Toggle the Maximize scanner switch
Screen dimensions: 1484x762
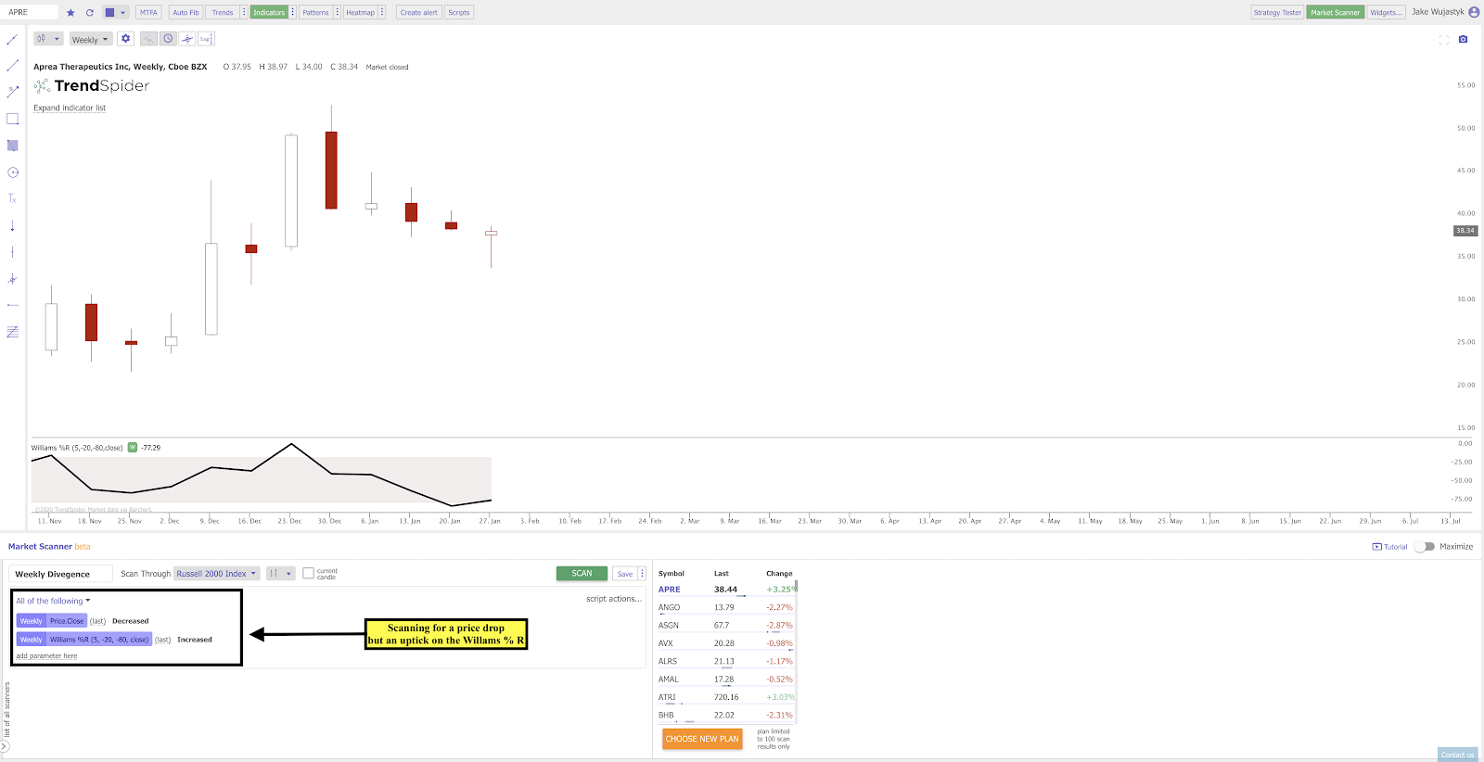coord(1425,547)
